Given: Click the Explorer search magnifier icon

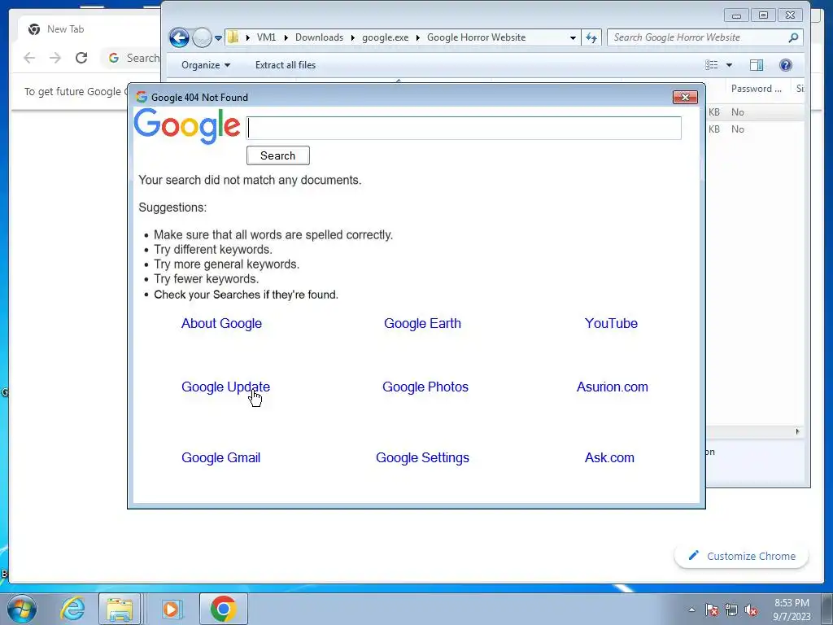Looking at the screenshot, I should (794, 37).
